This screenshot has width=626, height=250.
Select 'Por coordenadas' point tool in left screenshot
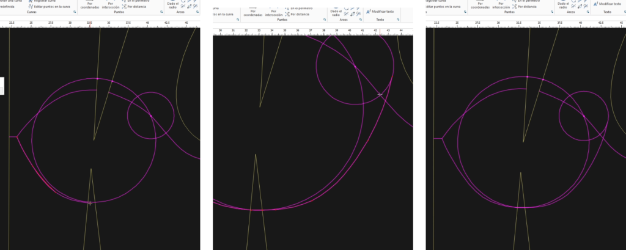(90, 5)
